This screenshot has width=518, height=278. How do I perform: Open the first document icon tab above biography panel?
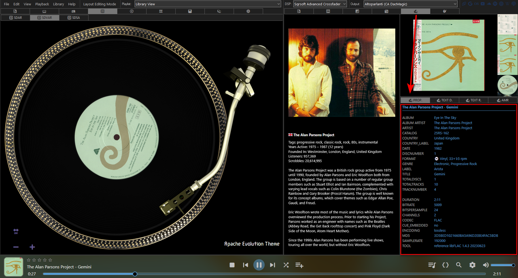pos(299,11)
